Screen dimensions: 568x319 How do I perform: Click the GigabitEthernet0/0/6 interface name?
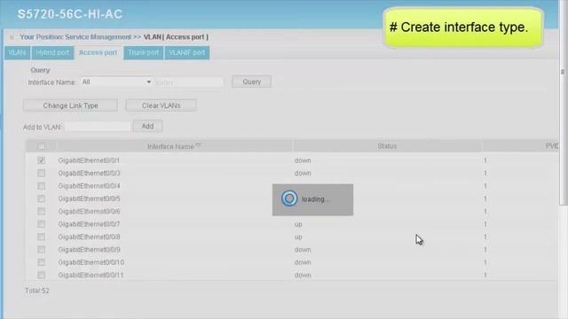click(89, 211)
